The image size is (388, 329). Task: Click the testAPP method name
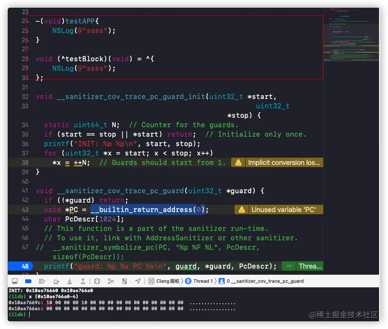point(80,21)
